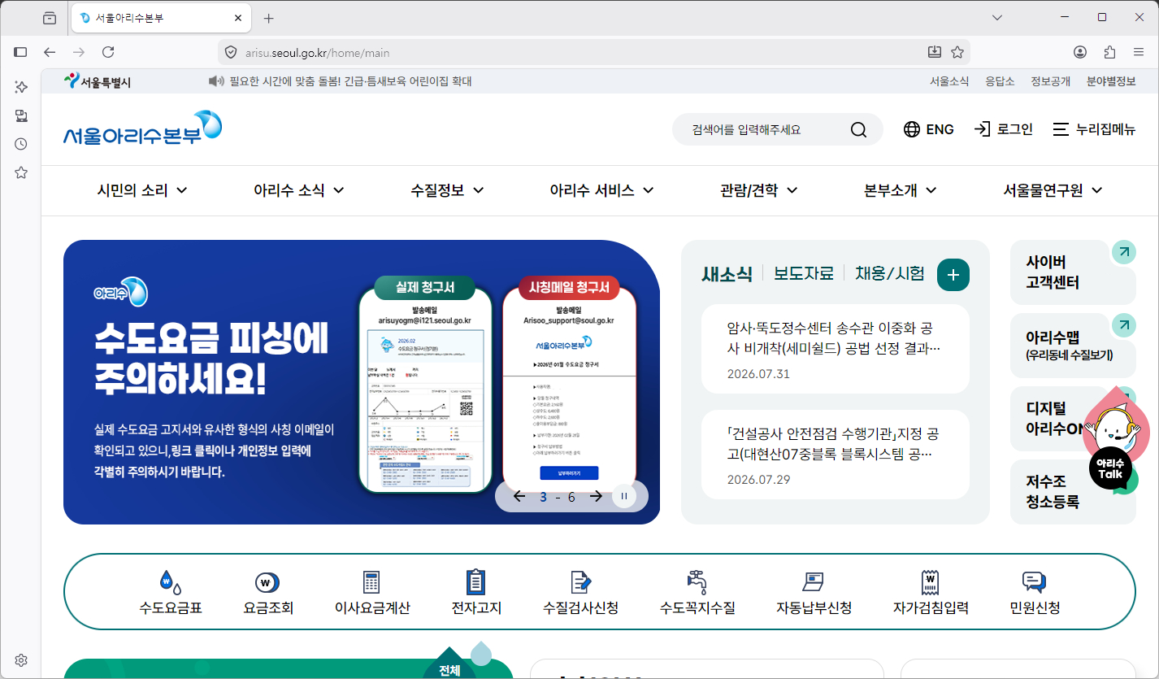Open the browser extensions icon
1159x679 pixels.
tap(1109, 52)
